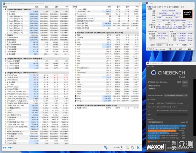
Task: Open Cinebench Help menu
Action: click(152, 66)
